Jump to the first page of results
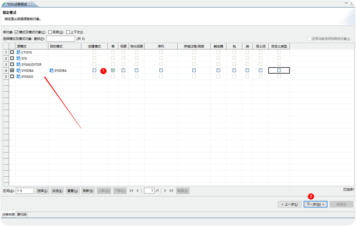The height and width of the screenshot is (226, 356). click(131, 191)
